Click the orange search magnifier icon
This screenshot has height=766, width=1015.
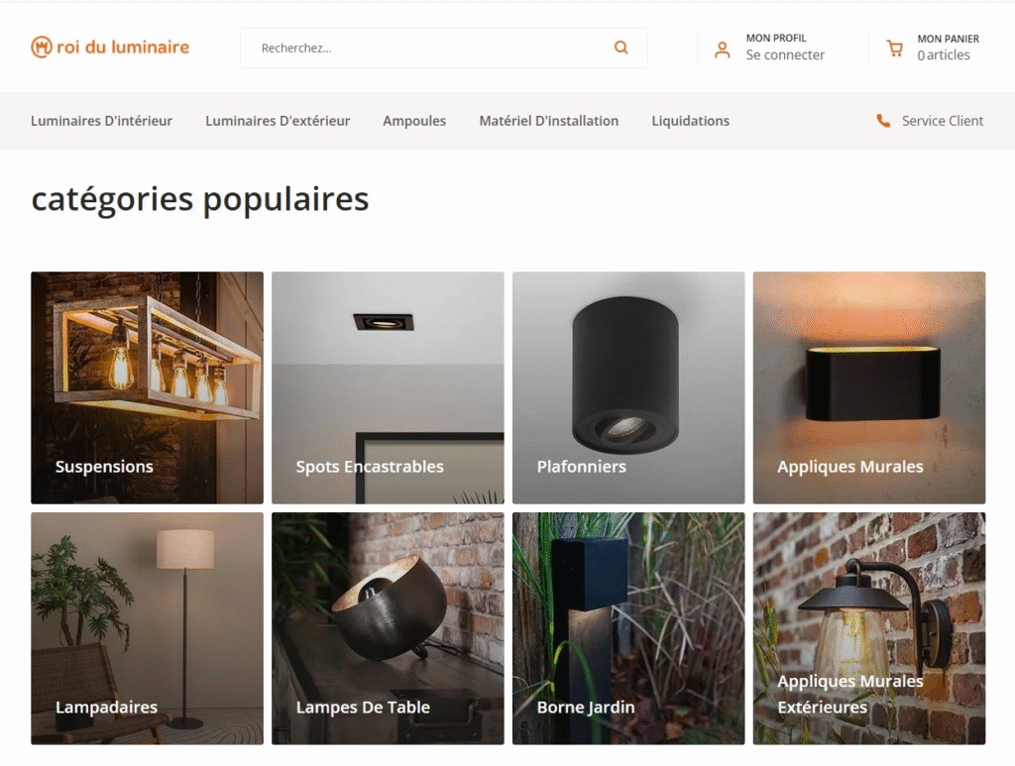620,48
